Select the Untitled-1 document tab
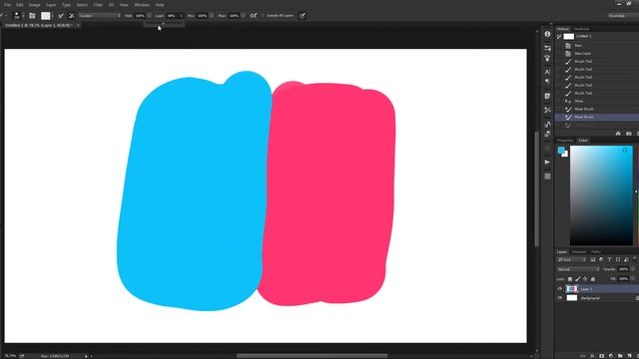 [x=39, y=25]
